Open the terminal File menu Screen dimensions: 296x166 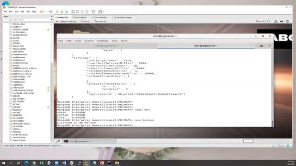[x=61, y=41]
